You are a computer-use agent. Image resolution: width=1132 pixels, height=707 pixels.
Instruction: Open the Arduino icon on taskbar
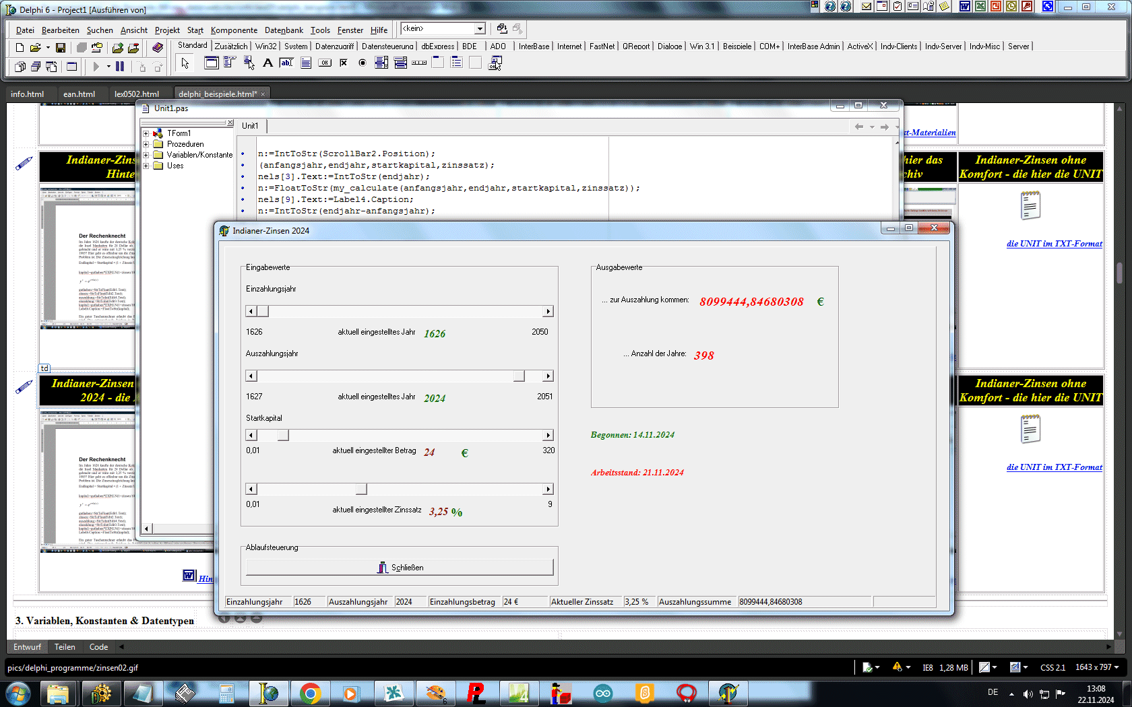602,693
